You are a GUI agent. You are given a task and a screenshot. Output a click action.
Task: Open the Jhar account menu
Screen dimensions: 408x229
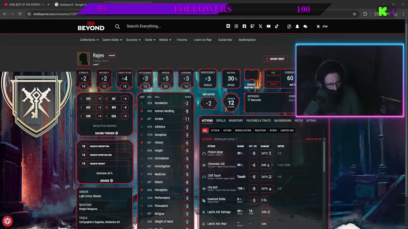322,26
